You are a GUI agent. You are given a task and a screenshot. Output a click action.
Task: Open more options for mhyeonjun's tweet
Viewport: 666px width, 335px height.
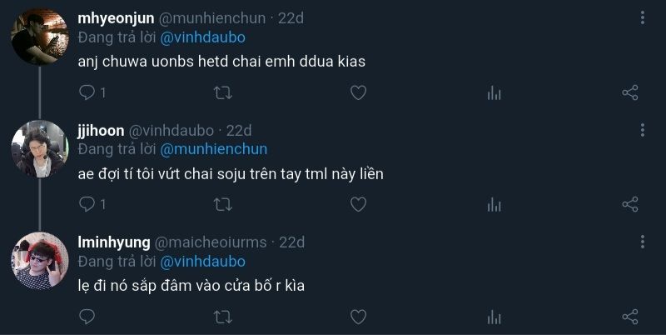pyautogui.click(x=643, y=18)
